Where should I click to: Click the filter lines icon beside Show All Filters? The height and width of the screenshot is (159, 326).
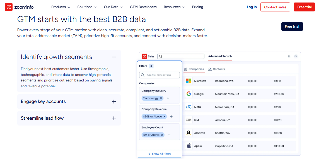tap(149, 154)
